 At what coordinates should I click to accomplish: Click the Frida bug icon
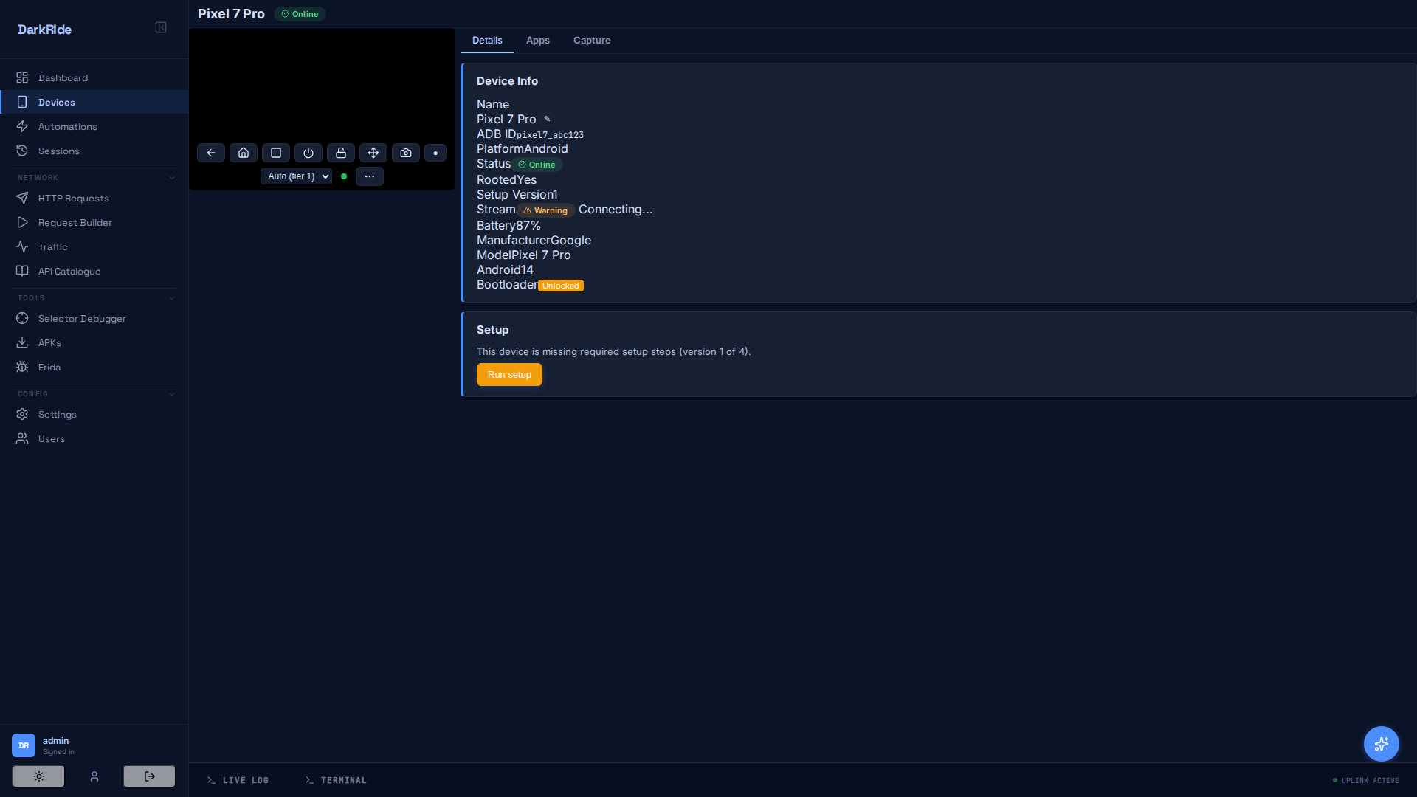(x=22, y=367)
